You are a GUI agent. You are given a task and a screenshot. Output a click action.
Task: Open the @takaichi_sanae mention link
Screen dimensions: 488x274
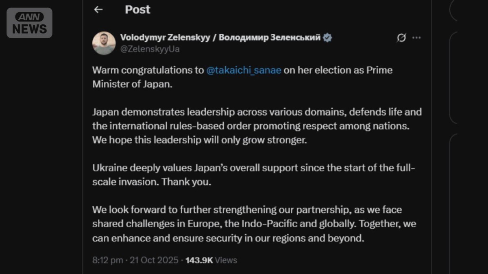pos(244,70)
